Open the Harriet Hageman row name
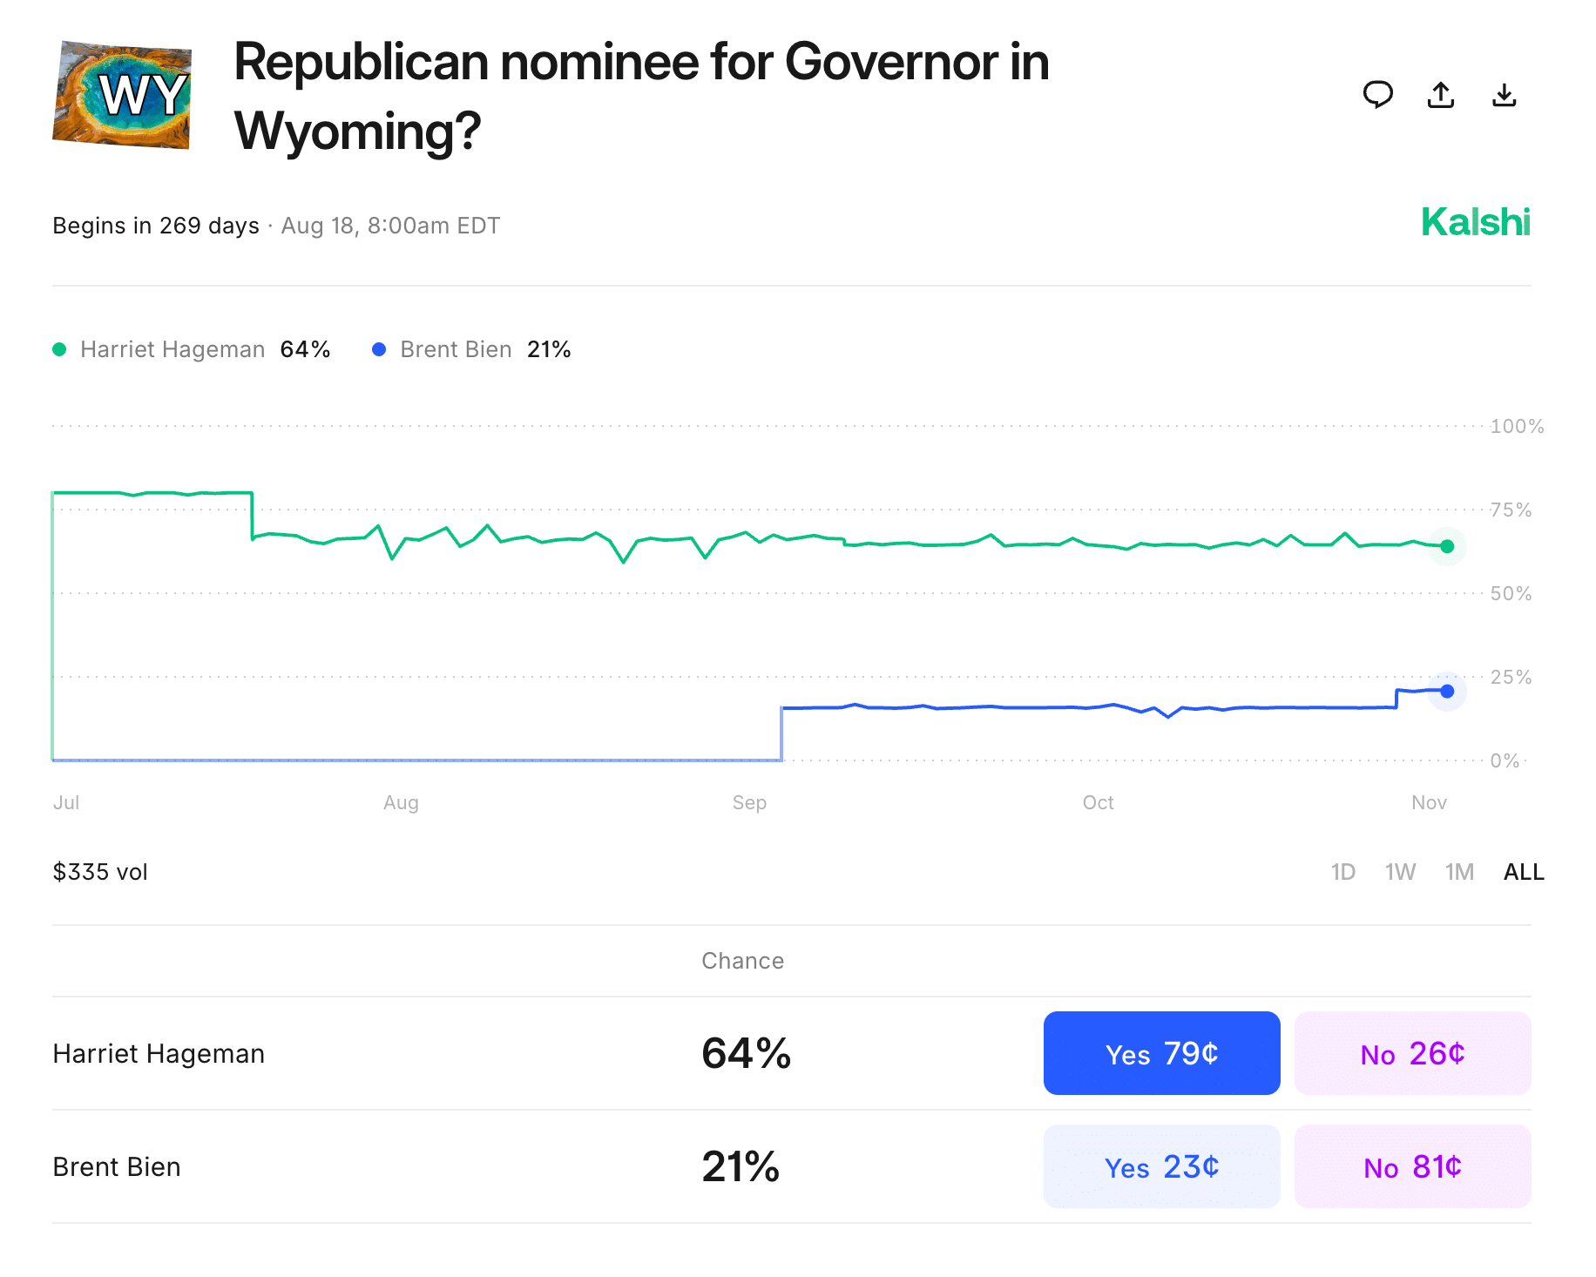The height and width of the screenshot is (1277, 1596). tap(159, 1053)
